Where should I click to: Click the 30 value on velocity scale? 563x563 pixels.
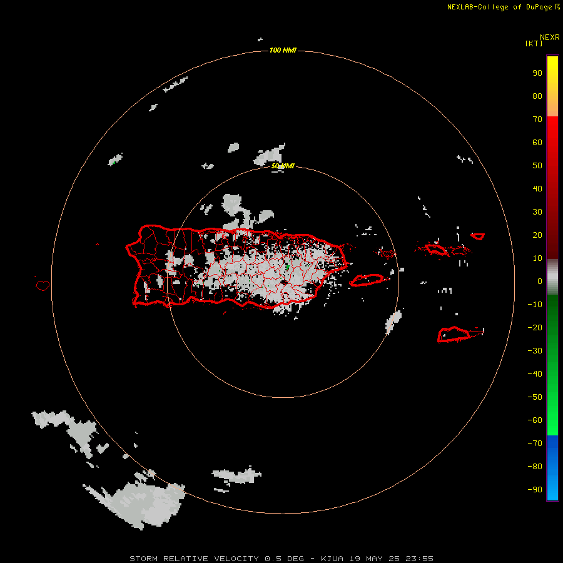tap(537, 212)
